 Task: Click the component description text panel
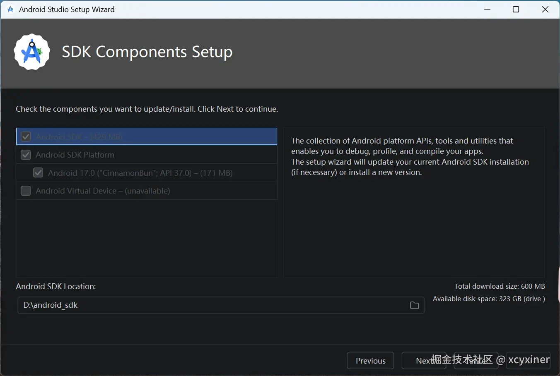coord(413,202)
